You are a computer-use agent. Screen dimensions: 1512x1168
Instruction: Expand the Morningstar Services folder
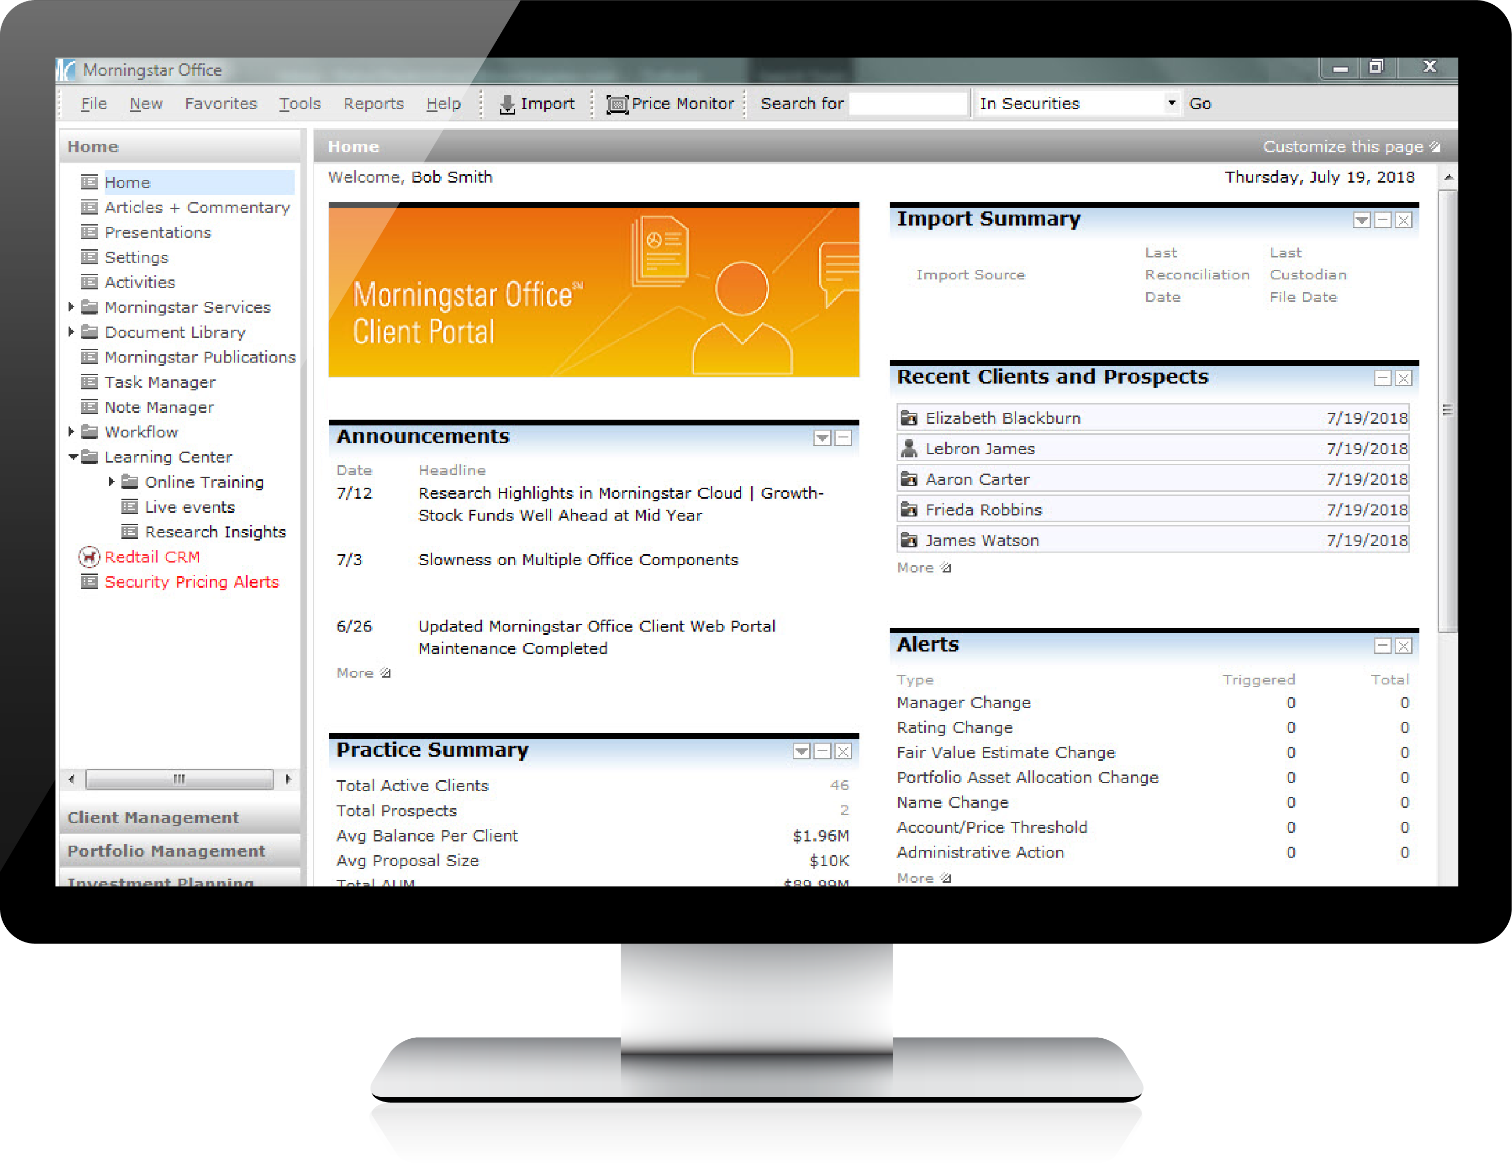coord(71,307)
